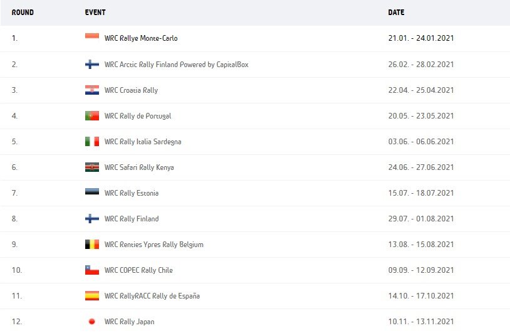Image resolution: width=510 pixels, height=333 pixels.
Task: Click the Portugal flag icon
Action: [x=92, y=115]
